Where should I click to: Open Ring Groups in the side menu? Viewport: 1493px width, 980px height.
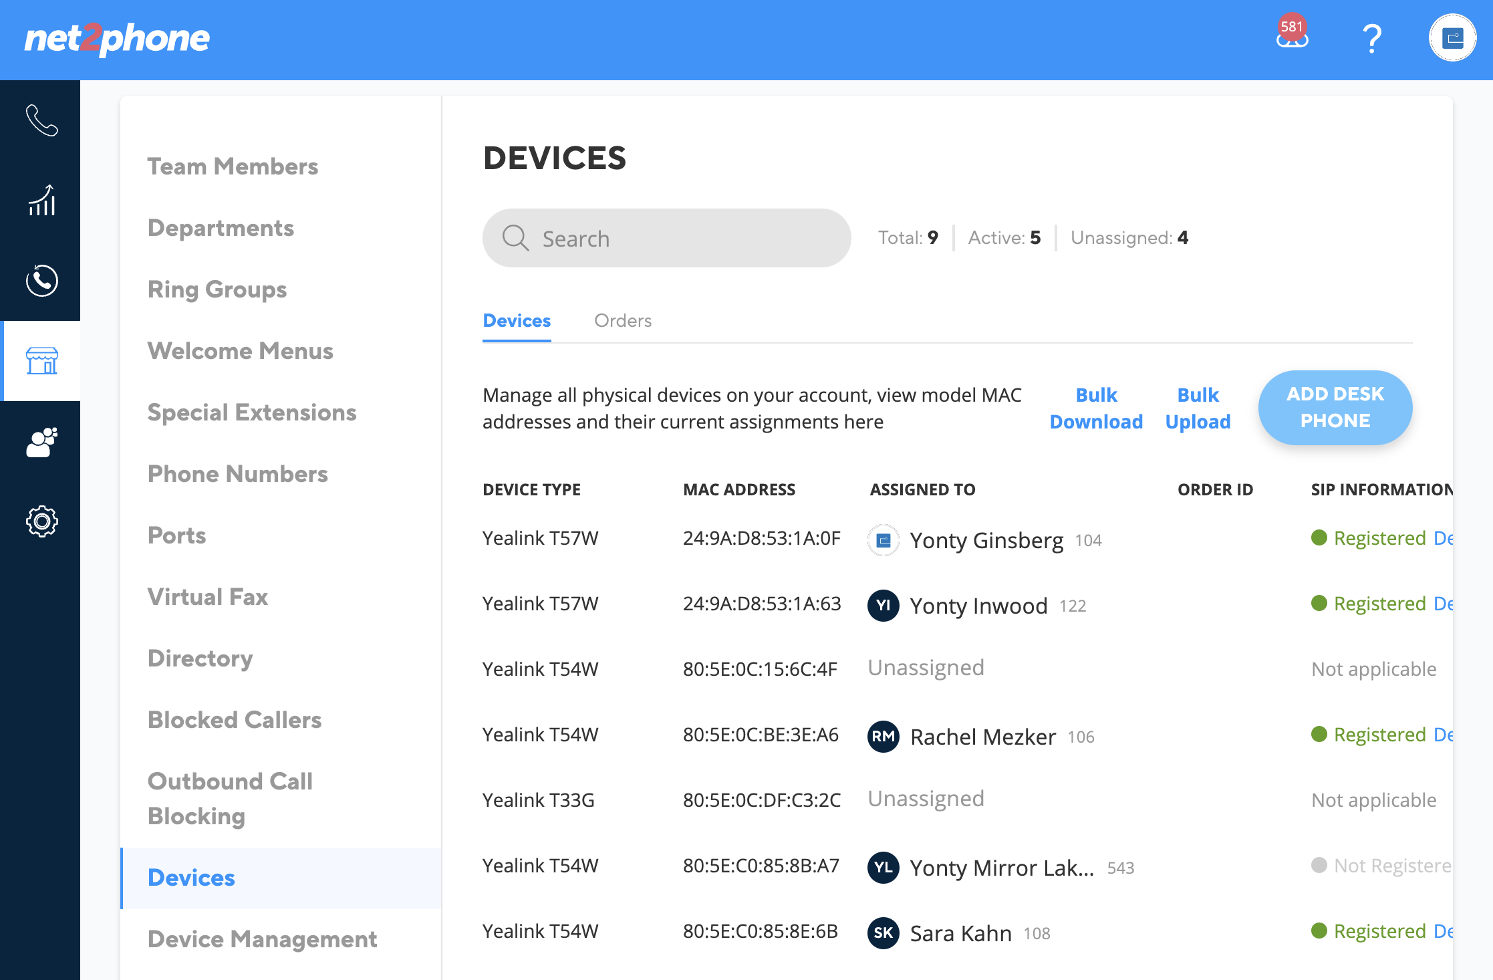217,289
